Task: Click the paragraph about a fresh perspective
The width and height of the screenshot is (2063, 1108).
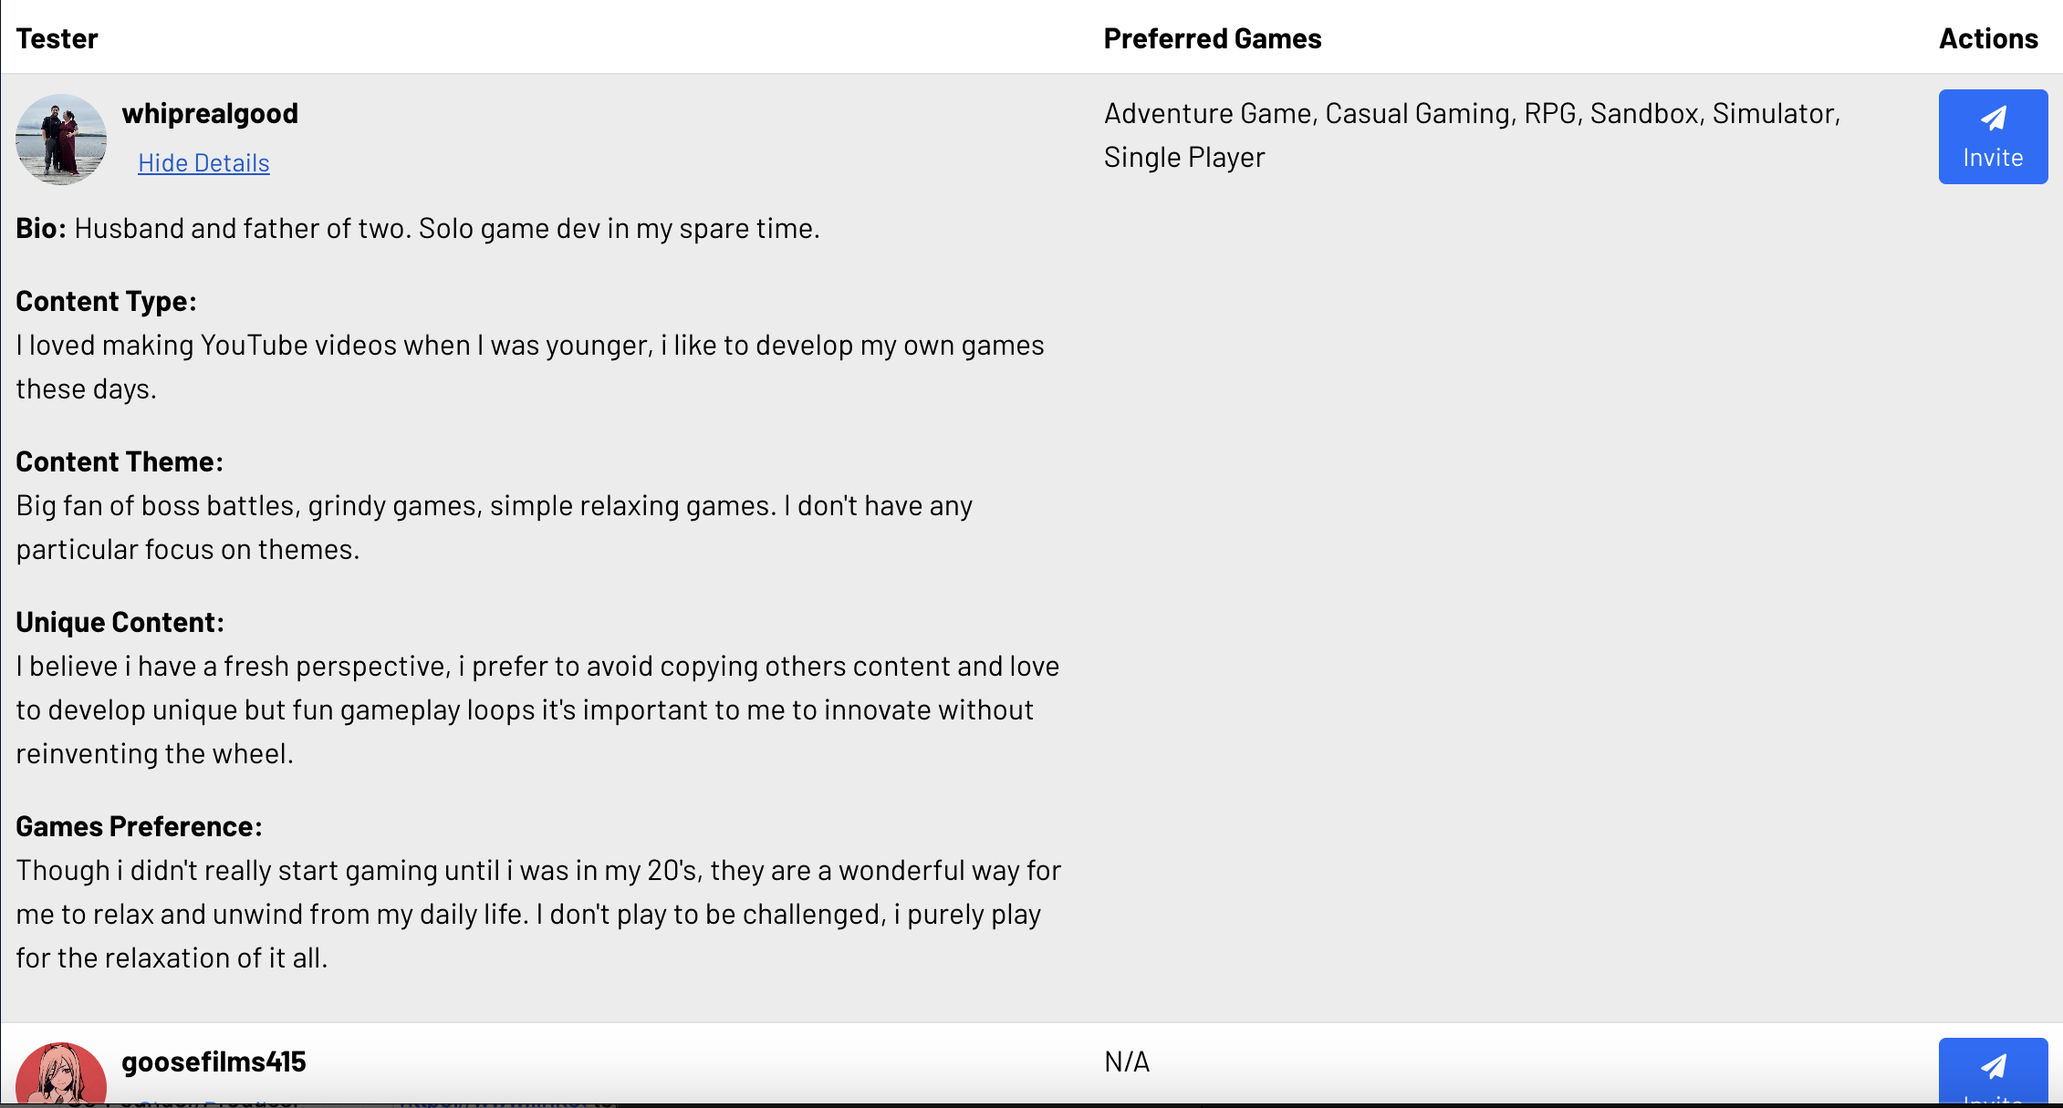Action: click(x=537, y=710)
